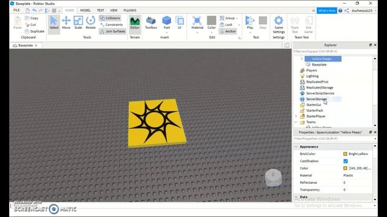Image resolution: width=387 pixels, height=217 pixels.
Task: Open the Material picker
Action: pyautogui.click(x=197, y=23)
